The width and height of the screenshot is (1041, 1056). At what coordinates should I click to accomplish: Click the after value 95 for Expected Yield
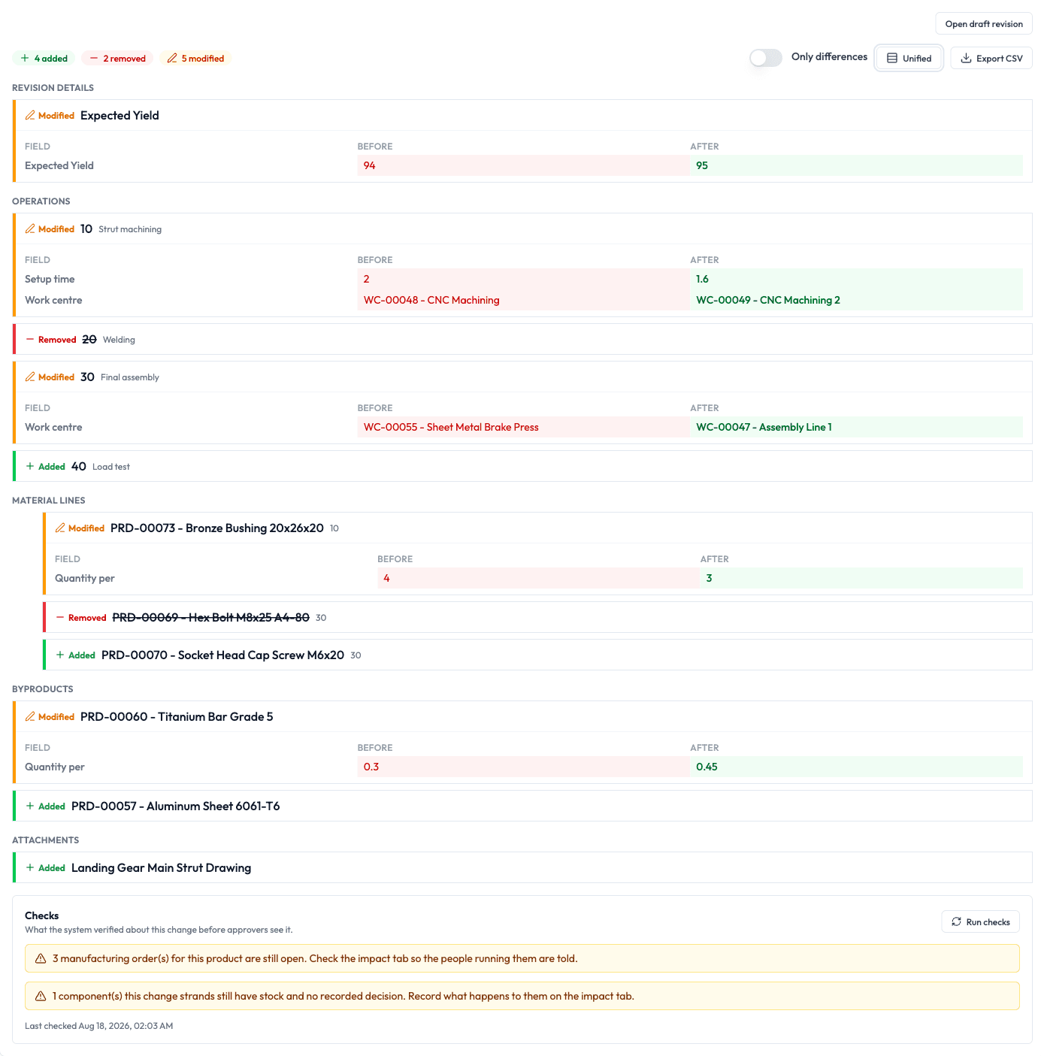tap(856, 165)
